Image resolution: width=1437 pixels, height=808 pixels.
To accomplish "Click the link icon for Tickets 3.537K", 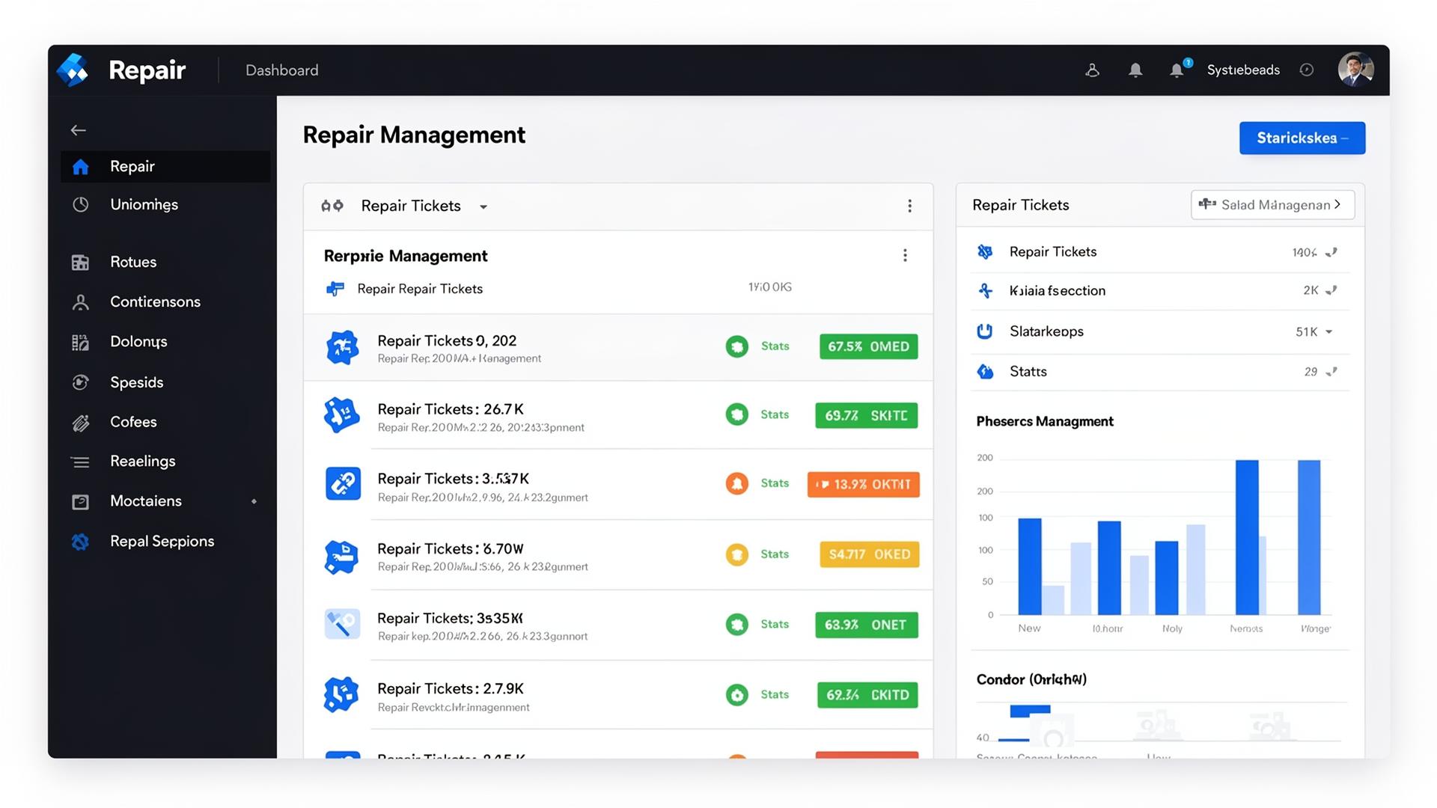I will click(343, 484).
